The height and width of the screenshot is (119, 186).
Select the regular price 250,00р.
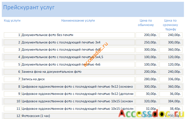[x=147, y=42]
